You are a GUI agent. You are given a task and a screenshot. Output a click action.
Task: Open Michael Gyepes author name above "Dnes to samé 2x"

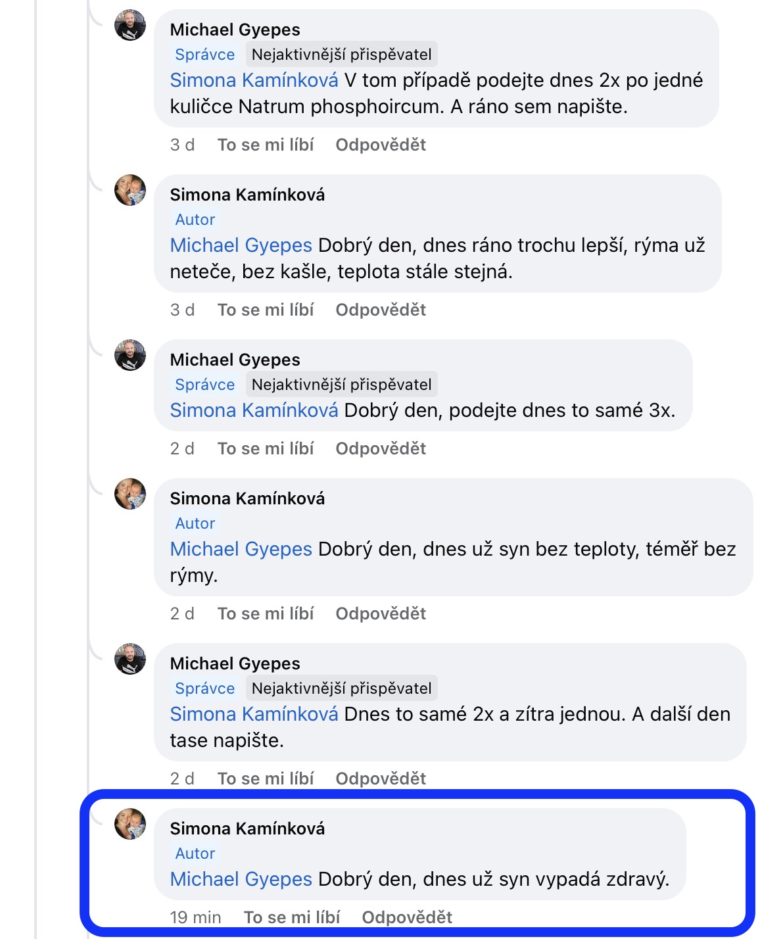tap(235, 663)
